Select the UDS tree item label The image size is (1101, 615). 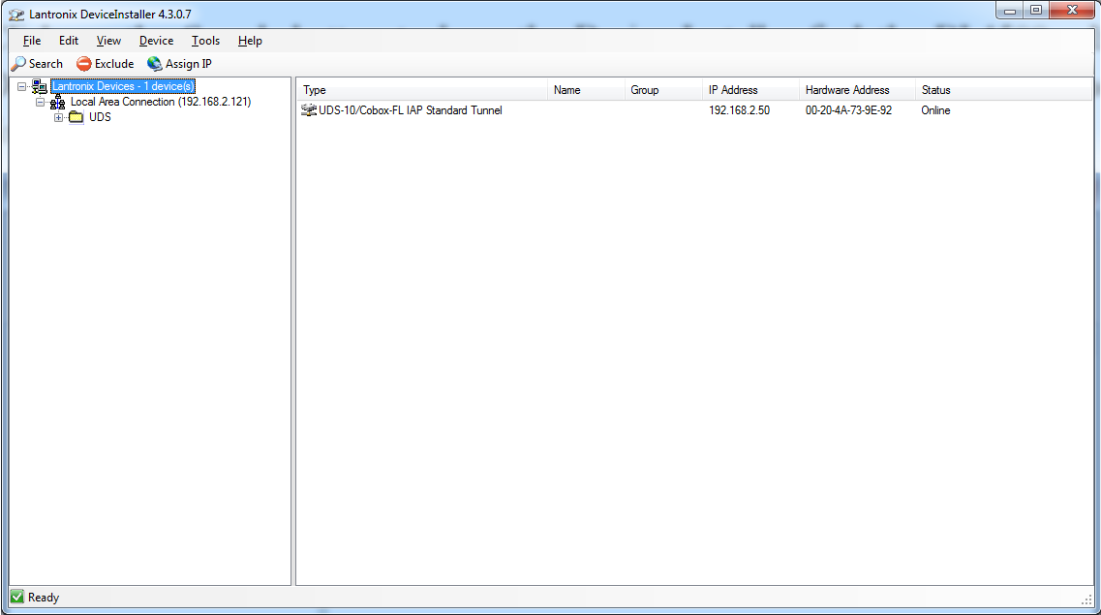(x=100, y=117)
